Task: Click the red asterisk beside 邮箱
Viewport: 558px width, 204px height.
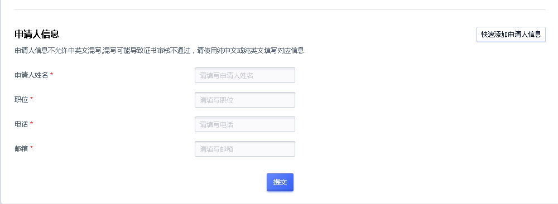Action: click(32, 148)
